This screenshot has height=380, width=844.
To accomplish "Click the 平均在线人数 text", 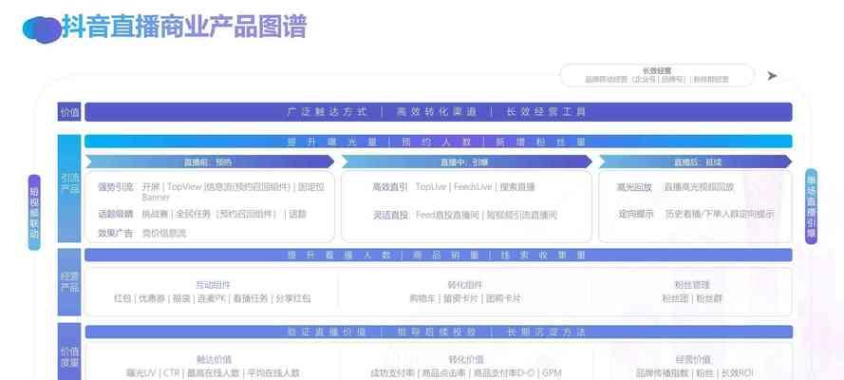I will [x=272, y=373].
